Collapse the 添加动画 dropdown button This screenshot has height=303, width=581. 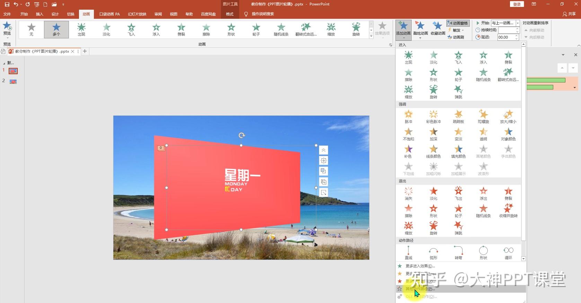tap(403, 29)
